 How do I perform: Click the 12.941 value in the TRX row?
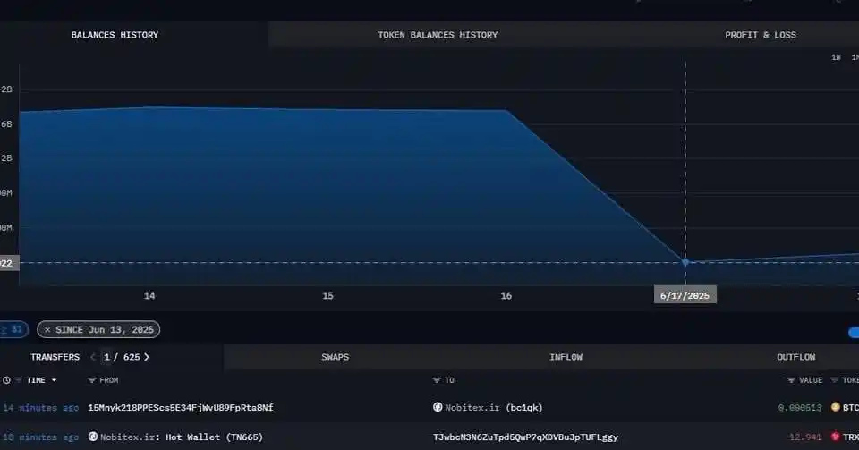pos(806,437)
